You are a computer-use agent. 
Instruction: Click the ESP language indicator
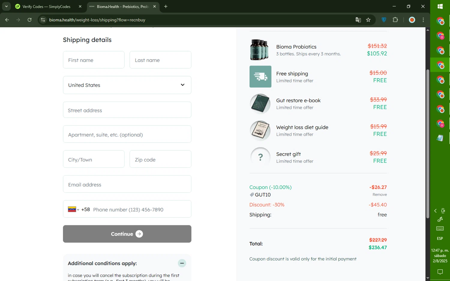pos(440,238)
